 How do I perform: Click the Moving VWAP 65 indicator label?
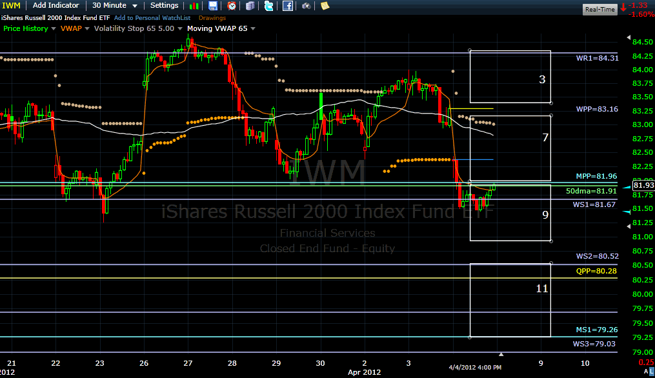(217, 28)
